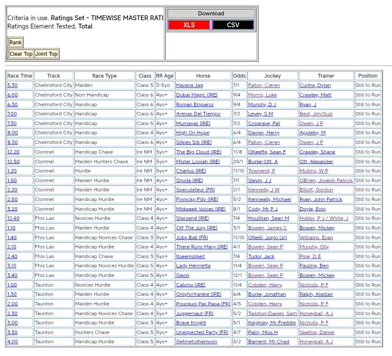Open trainer OBrien, Joseph Patrick link

[326, 180]
